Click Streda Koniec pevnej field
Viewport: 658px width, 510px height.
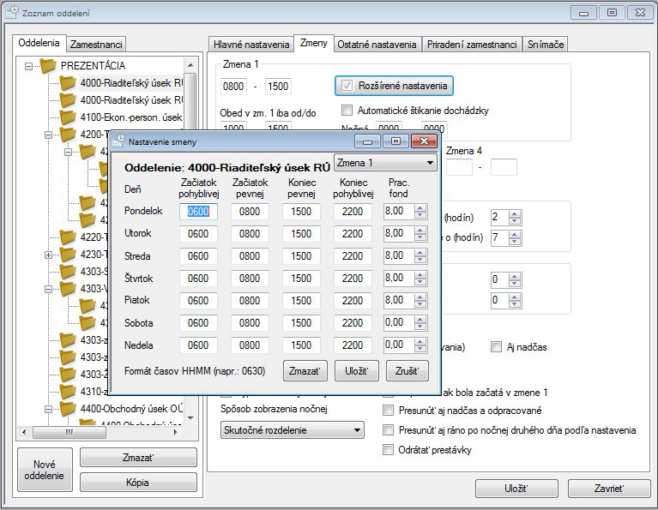pyautogui.click(x=301, y=255)
